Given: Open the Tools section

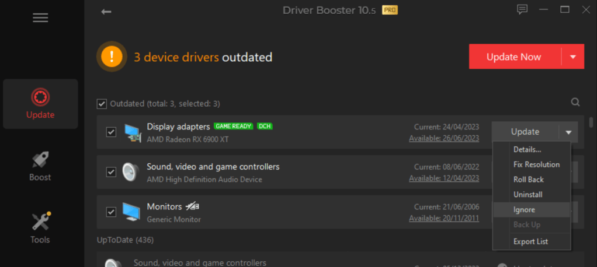Looking at the screenshot, I should click(x=40, y=228).
